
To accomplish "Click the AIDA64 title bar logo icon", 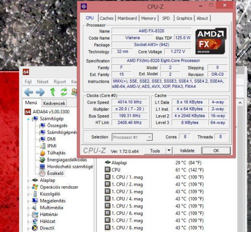I will [26, 72].
